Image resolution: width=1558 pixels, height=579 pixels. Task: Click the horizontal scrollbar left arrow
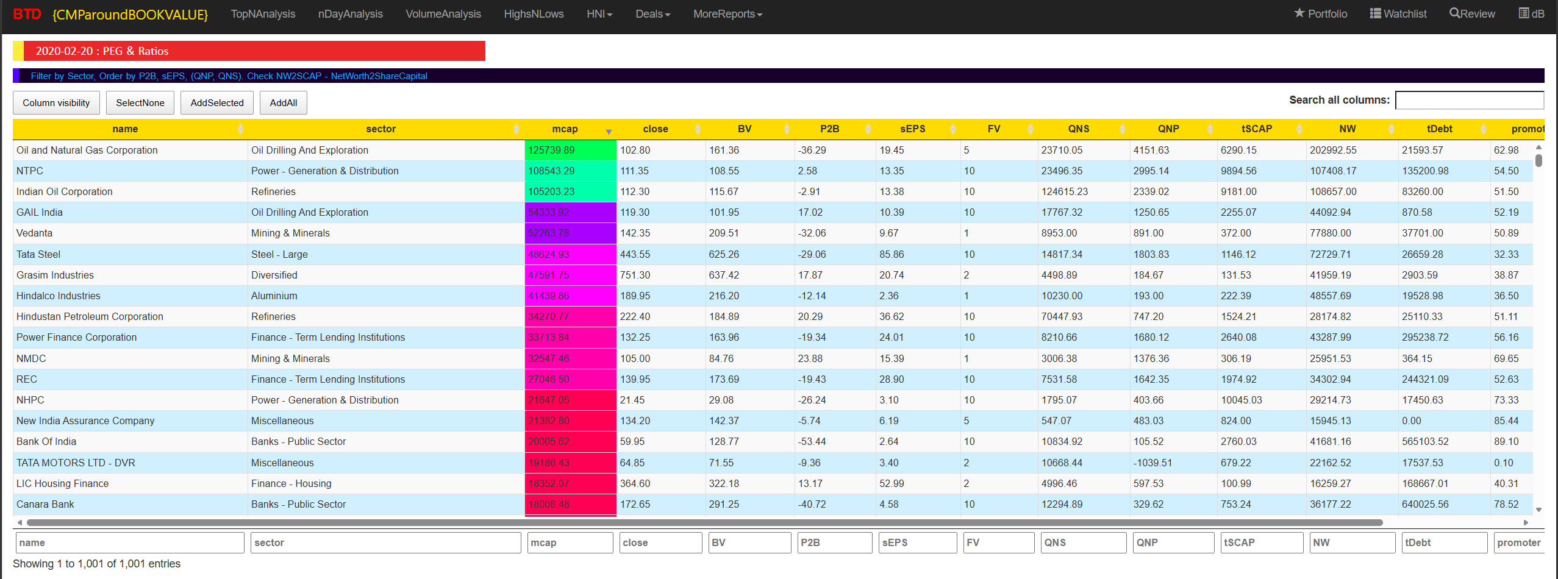20,522
